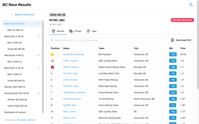Click the gold first-place medal badge
The height and width of the screenshot is (124, 199).
(x=52, y=54)
